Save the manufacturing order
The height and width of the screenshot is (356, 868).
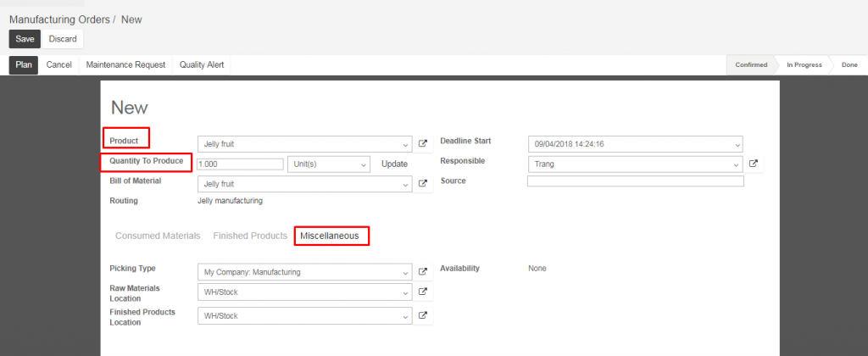[25, 39]
